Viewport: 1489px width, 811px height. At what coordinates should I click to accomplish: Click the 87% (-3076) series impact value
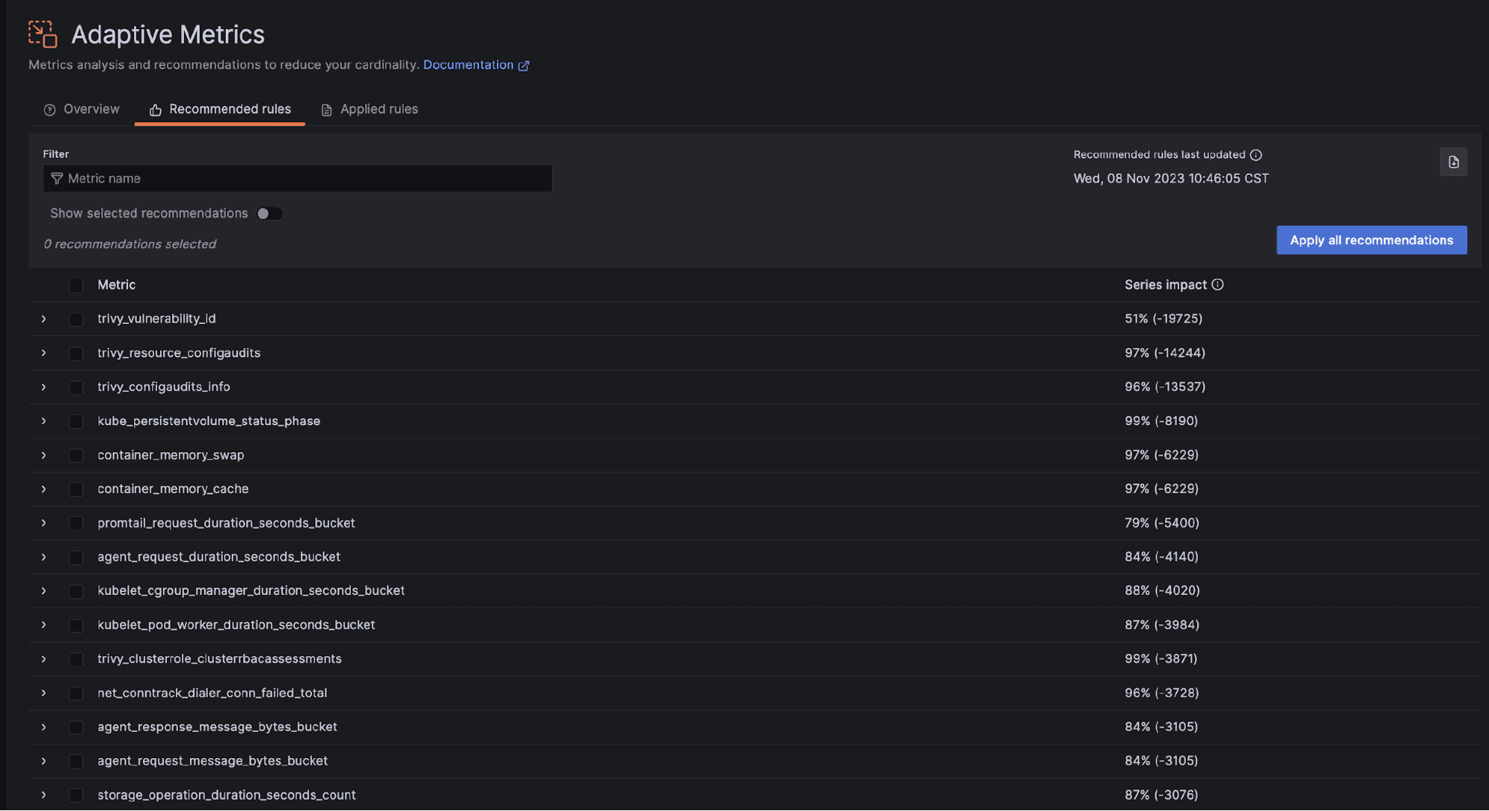1161,795
